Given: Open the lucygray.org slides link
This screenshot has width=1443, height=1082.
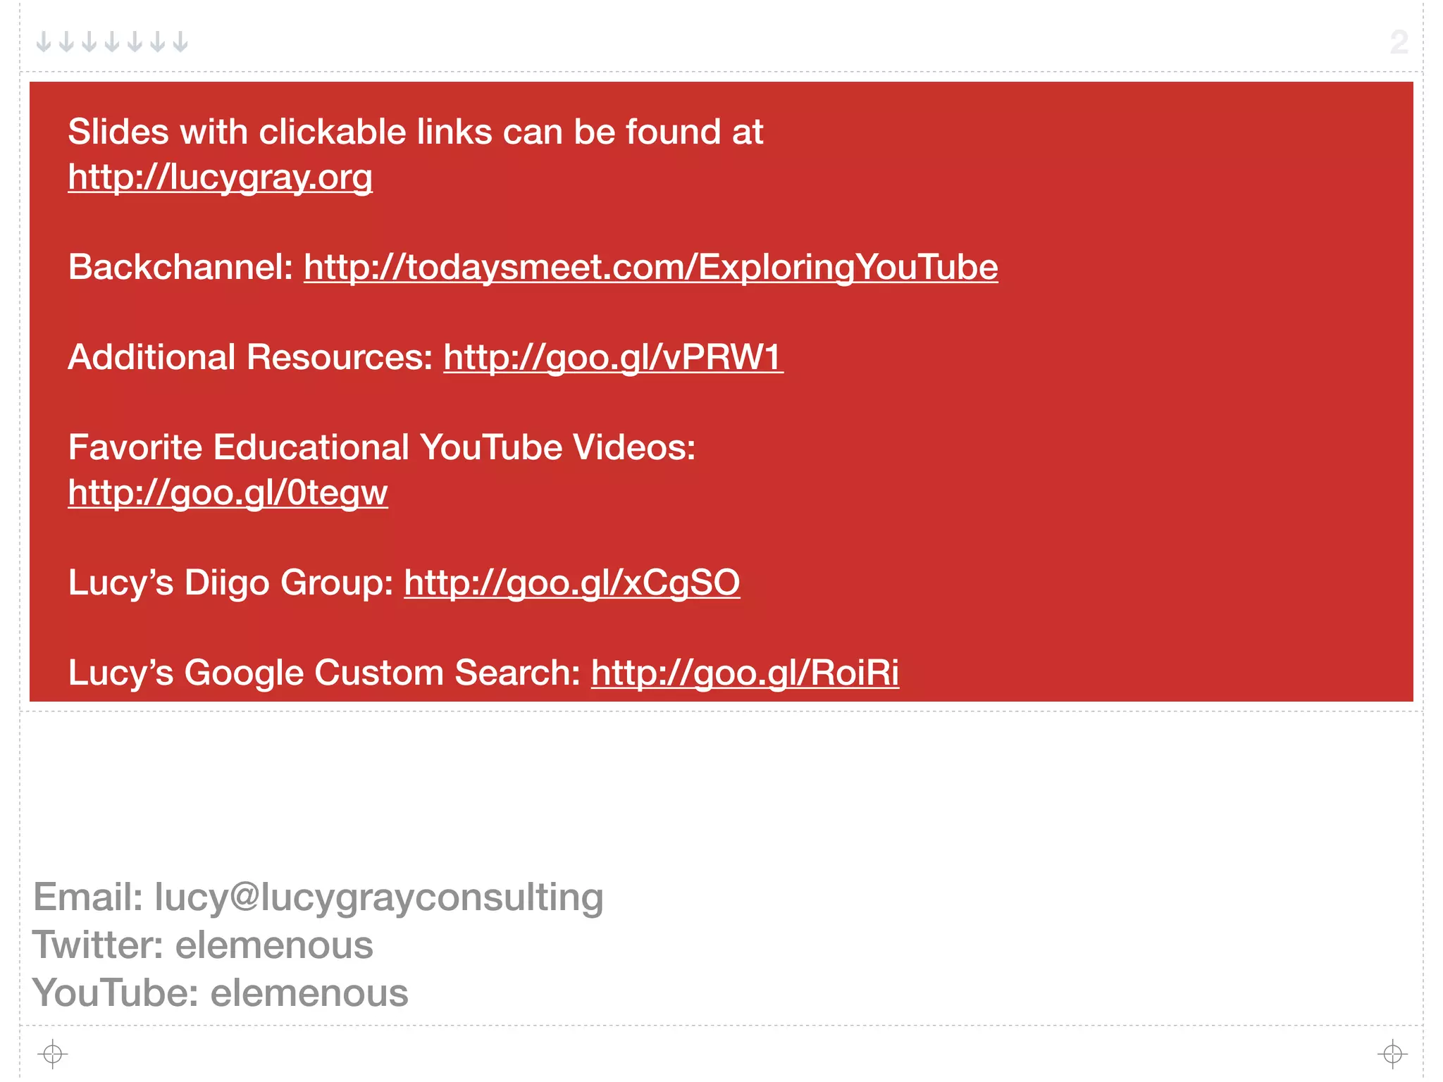Looking at the screenshot, I should [220, 177].
